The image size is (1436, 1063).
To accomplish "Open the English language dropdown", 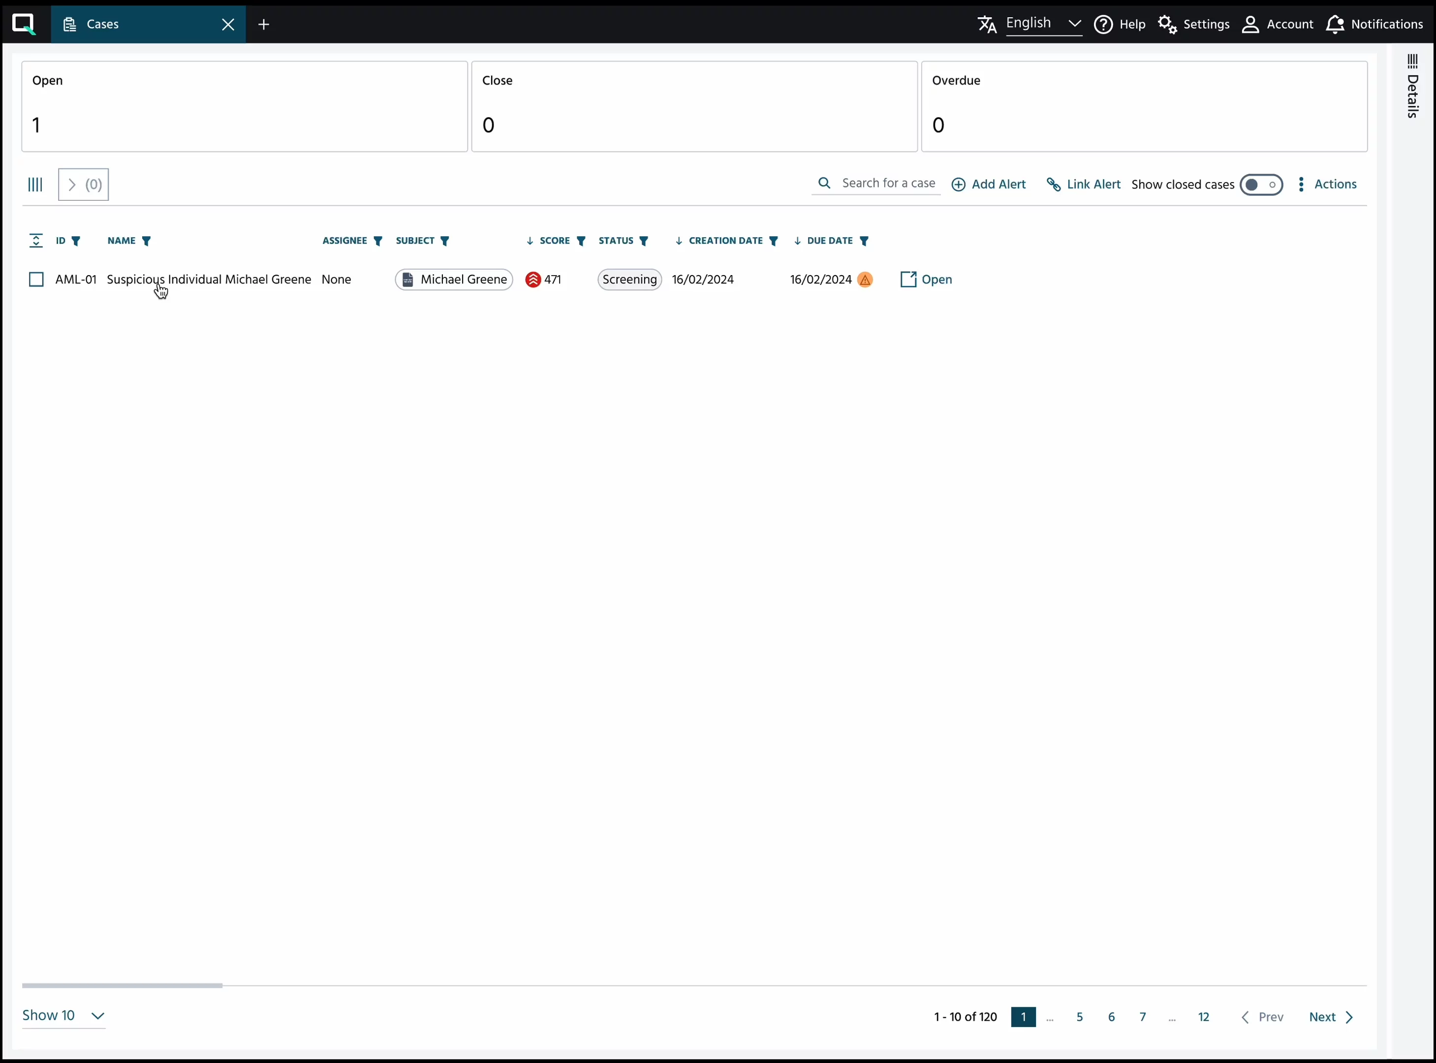I will 1042,24.
